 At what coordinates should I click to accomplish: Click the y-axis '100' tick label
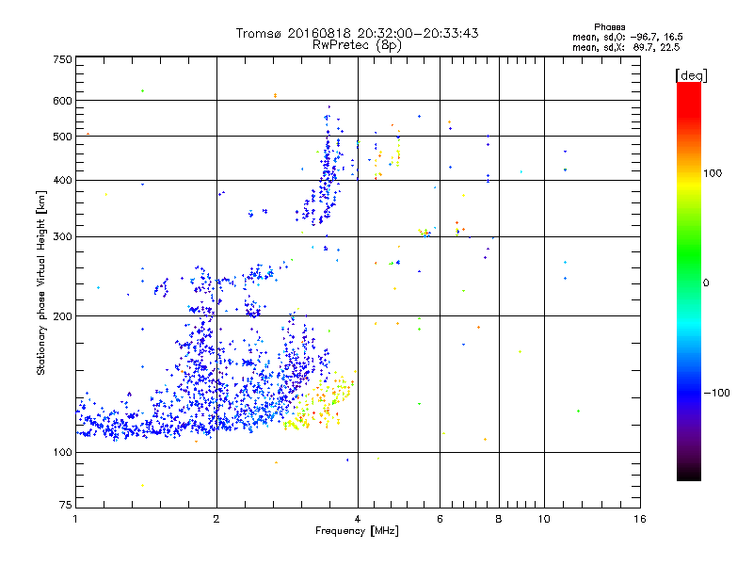point(62,452)
